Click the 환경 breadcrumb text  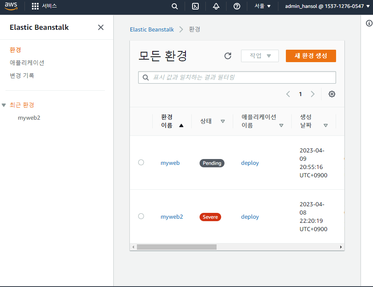click(x=194, y=29)
